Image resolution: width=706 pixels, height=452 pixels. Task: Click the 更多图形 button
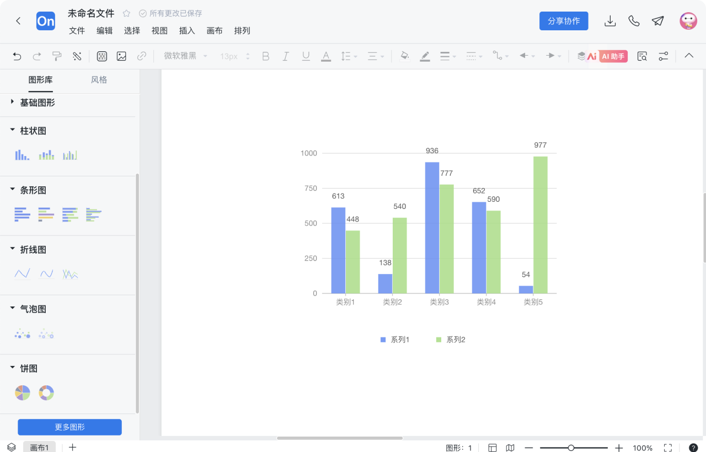click(x=69, y=427)
